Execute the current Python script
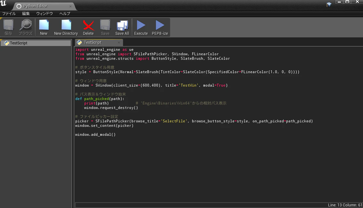363x208 pixels. [x=141, y=27]
